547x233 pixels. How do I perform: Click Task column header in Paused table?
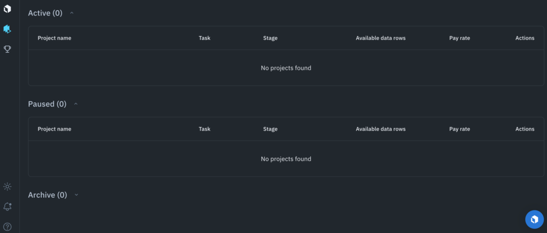pos(205,129)
